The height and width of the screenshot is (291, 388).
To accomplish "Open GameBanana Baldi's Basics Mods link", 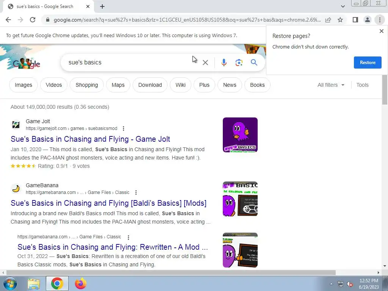I will (x=108, y=203).
